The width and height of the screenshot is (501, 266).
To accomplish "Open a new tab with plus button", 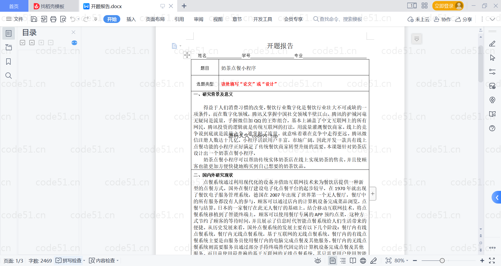I will [184, 6].
